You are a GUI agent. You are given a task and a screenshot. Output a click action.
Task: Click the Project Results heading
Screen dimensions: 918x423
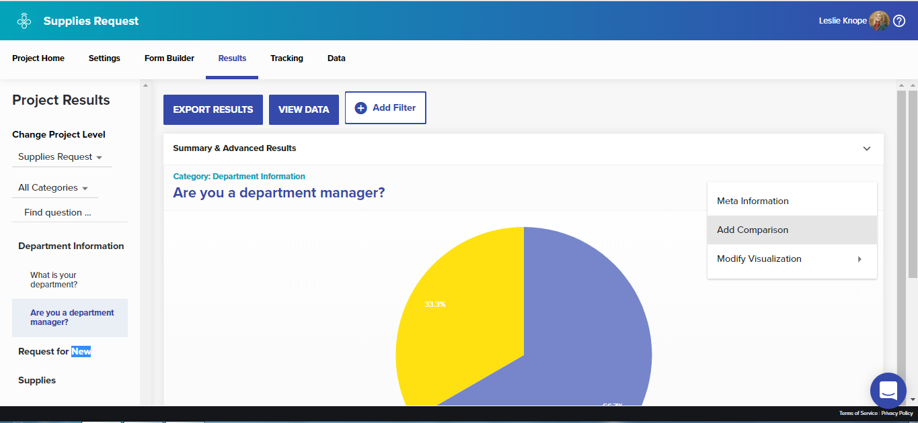pos(61,100)
